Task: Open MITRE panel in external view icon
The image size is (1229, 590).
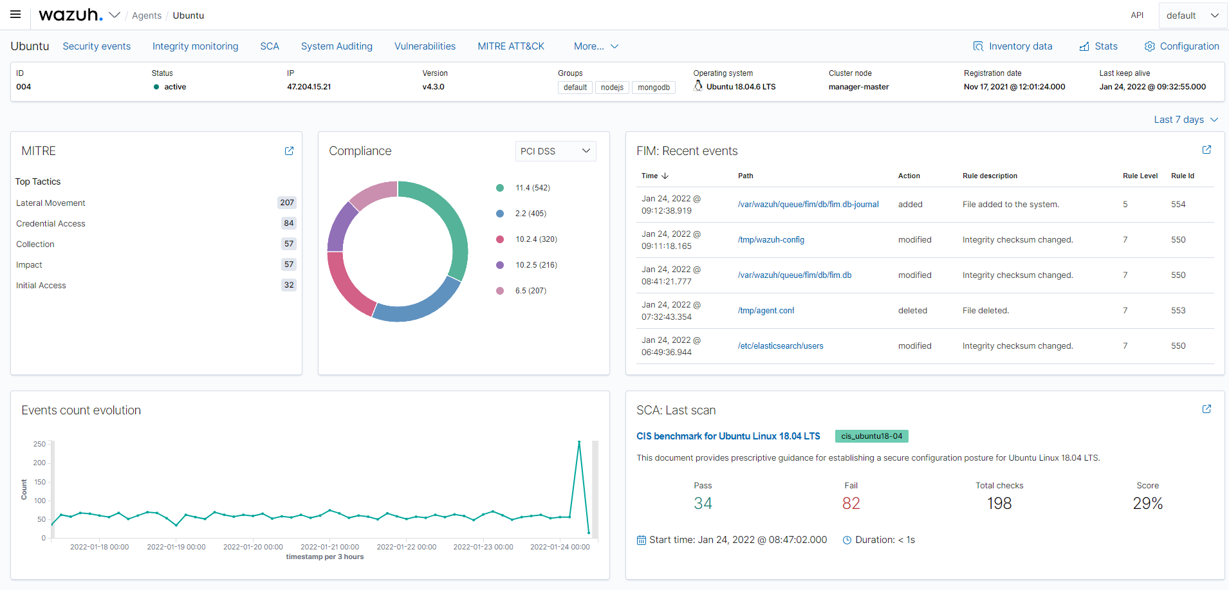Action: (289, 151)
